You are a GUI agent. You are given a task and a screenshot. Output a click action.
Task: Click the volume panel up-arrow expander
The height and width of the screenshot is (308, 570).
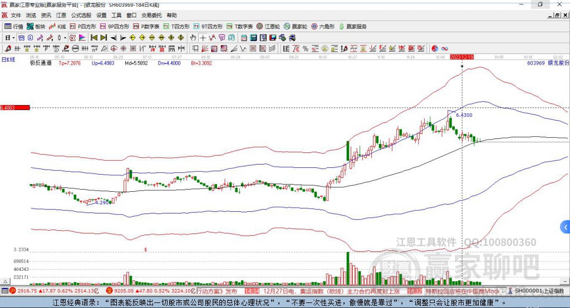(x=5, y=281)
